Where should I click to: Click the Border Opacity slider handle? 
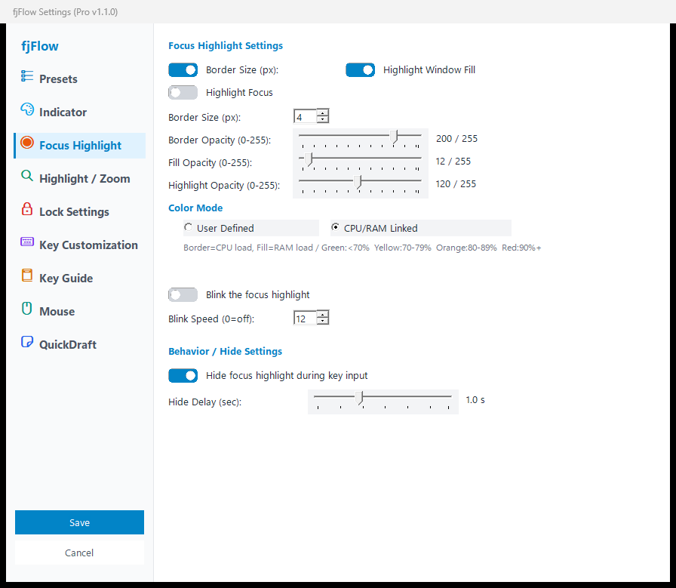click(x=394, y=137)
